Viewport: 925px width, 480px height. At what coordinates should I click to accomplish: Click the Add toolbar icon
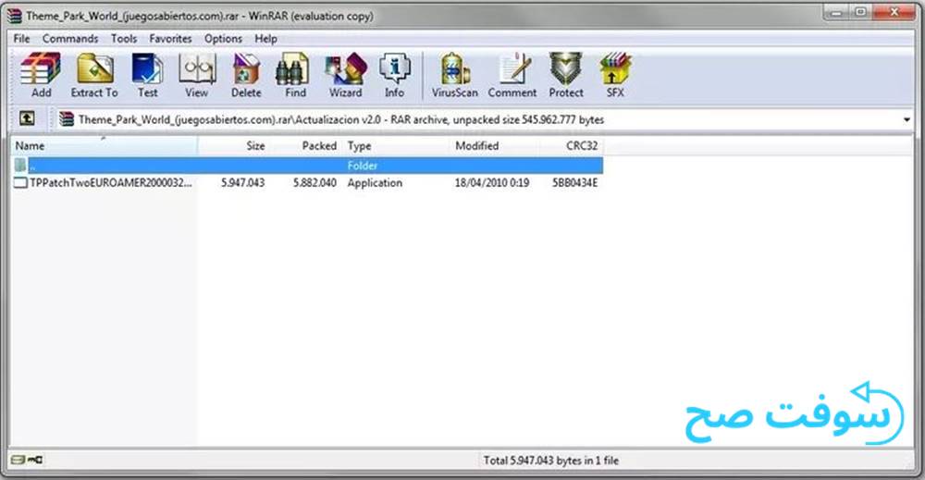41,75
